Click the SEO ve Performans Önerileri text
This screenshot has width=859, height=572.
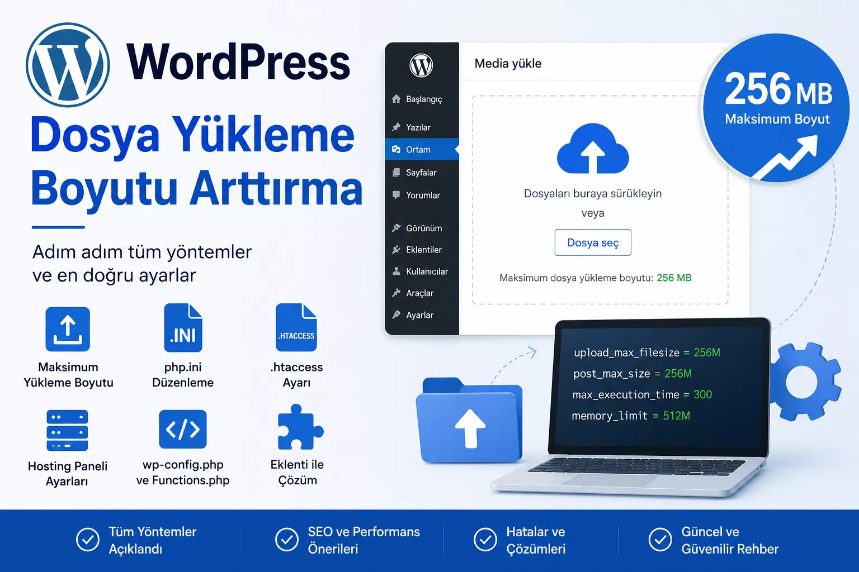pyautogui.click(x=364, y=540)
